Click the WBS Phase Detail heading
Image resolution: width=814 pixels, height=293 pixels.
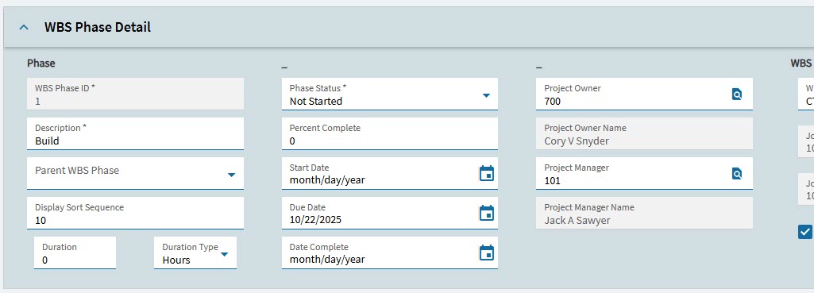click(x=98, y=28)
